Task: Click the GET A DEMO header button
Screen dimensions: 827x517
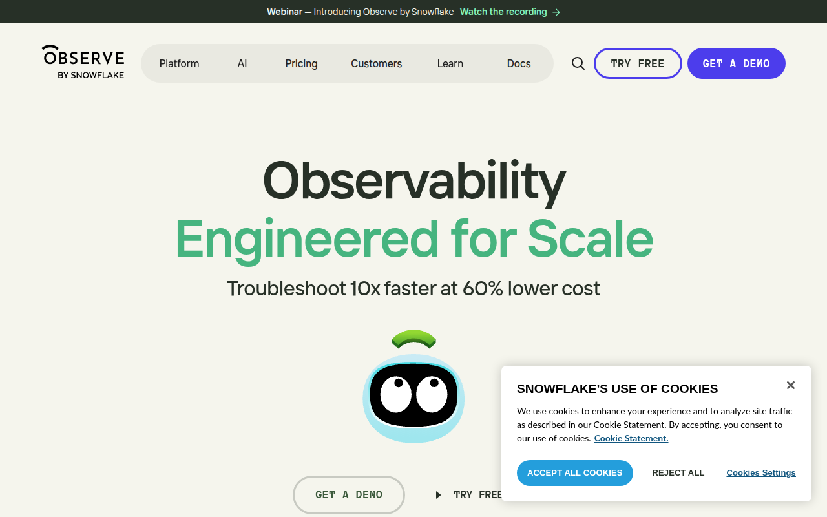Action: tap(737, 63)
